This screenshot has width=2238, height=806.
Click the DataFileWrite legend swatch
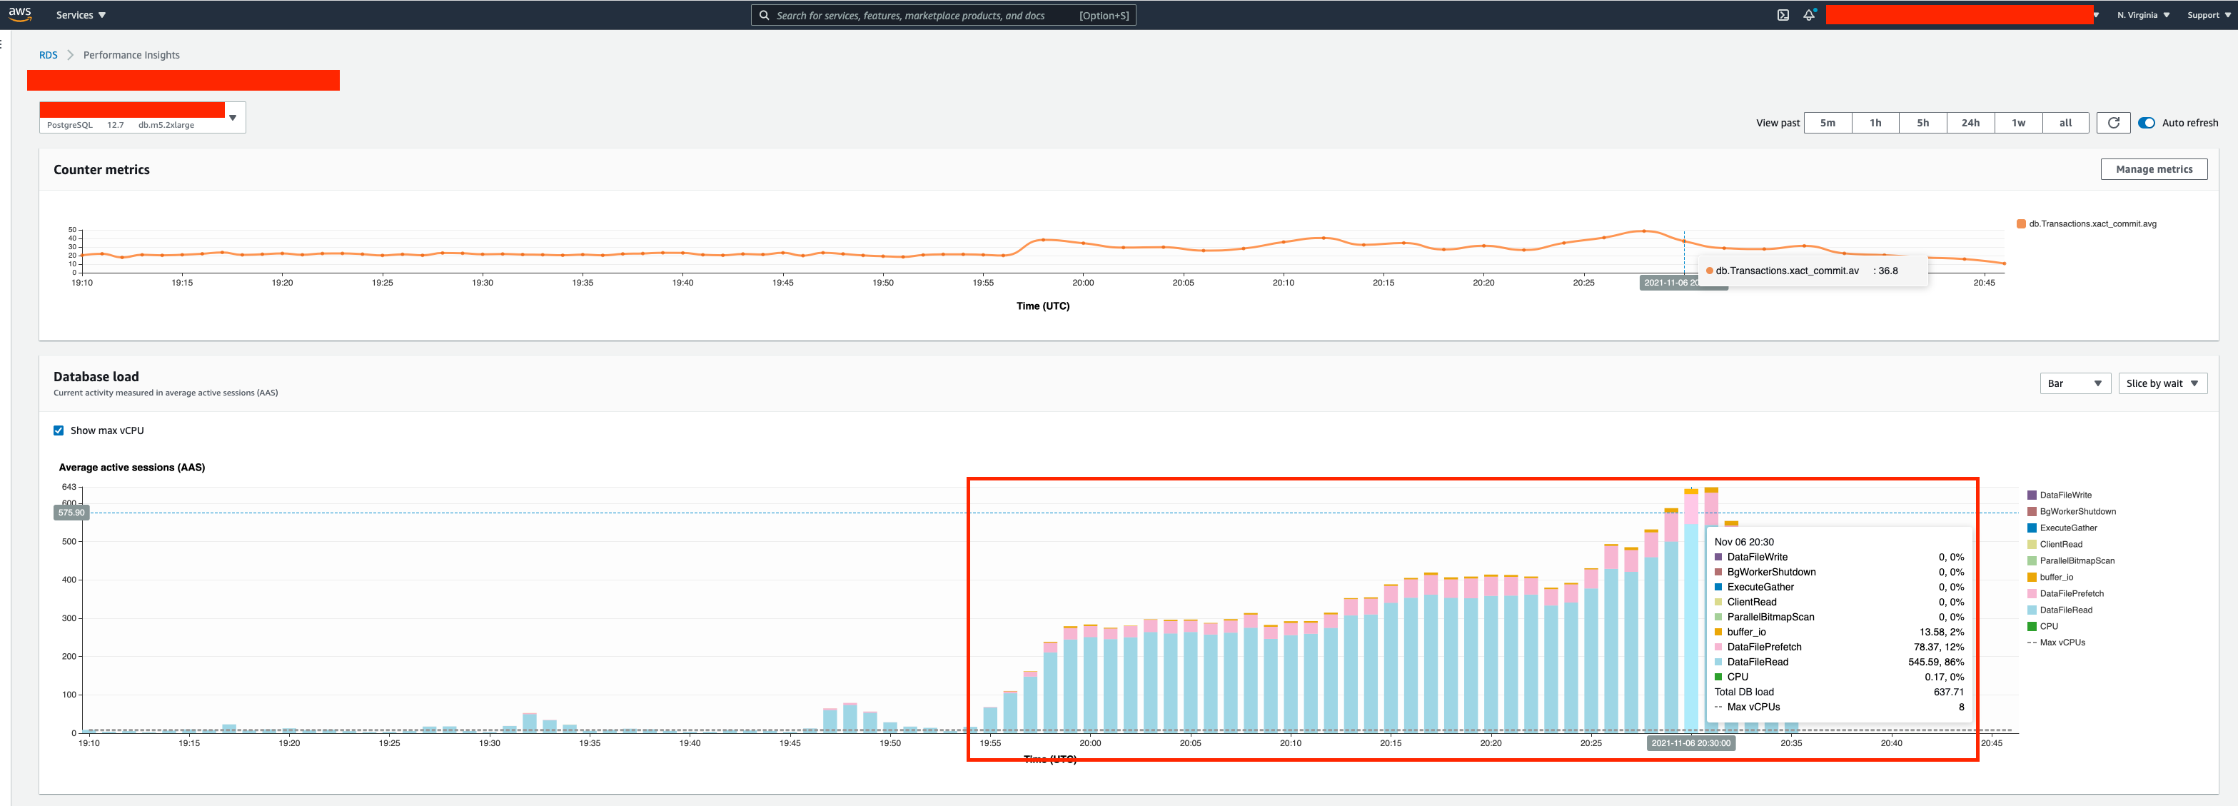[2032, 495]
